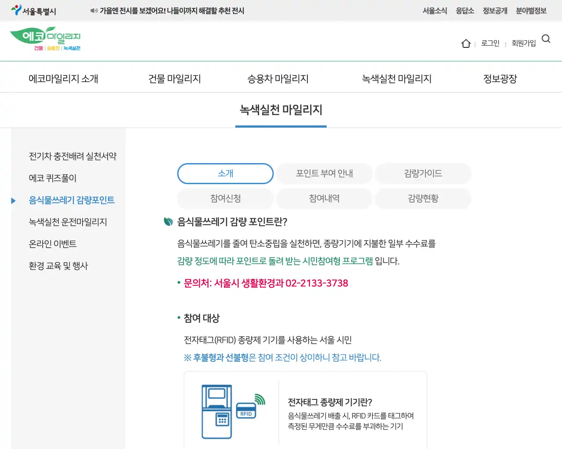This screenshot has width=562, height=449.
Task: Click the contact number 02-2133-3738 text
Action: click(x=317, y=283)
